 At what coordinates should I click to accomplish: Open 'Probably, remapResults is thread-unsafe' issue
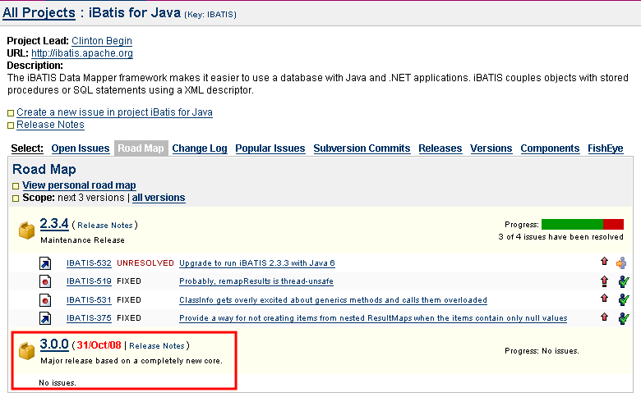[x=256, y=281]
